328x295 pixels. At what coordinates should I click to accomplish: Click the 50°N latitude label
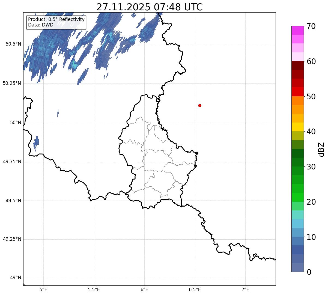pyautogui.click(x=16, y=123)
